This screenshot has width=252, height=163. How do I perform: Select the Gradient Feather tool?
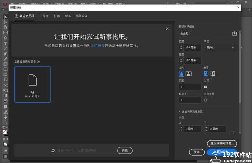[x=5, y=101]
